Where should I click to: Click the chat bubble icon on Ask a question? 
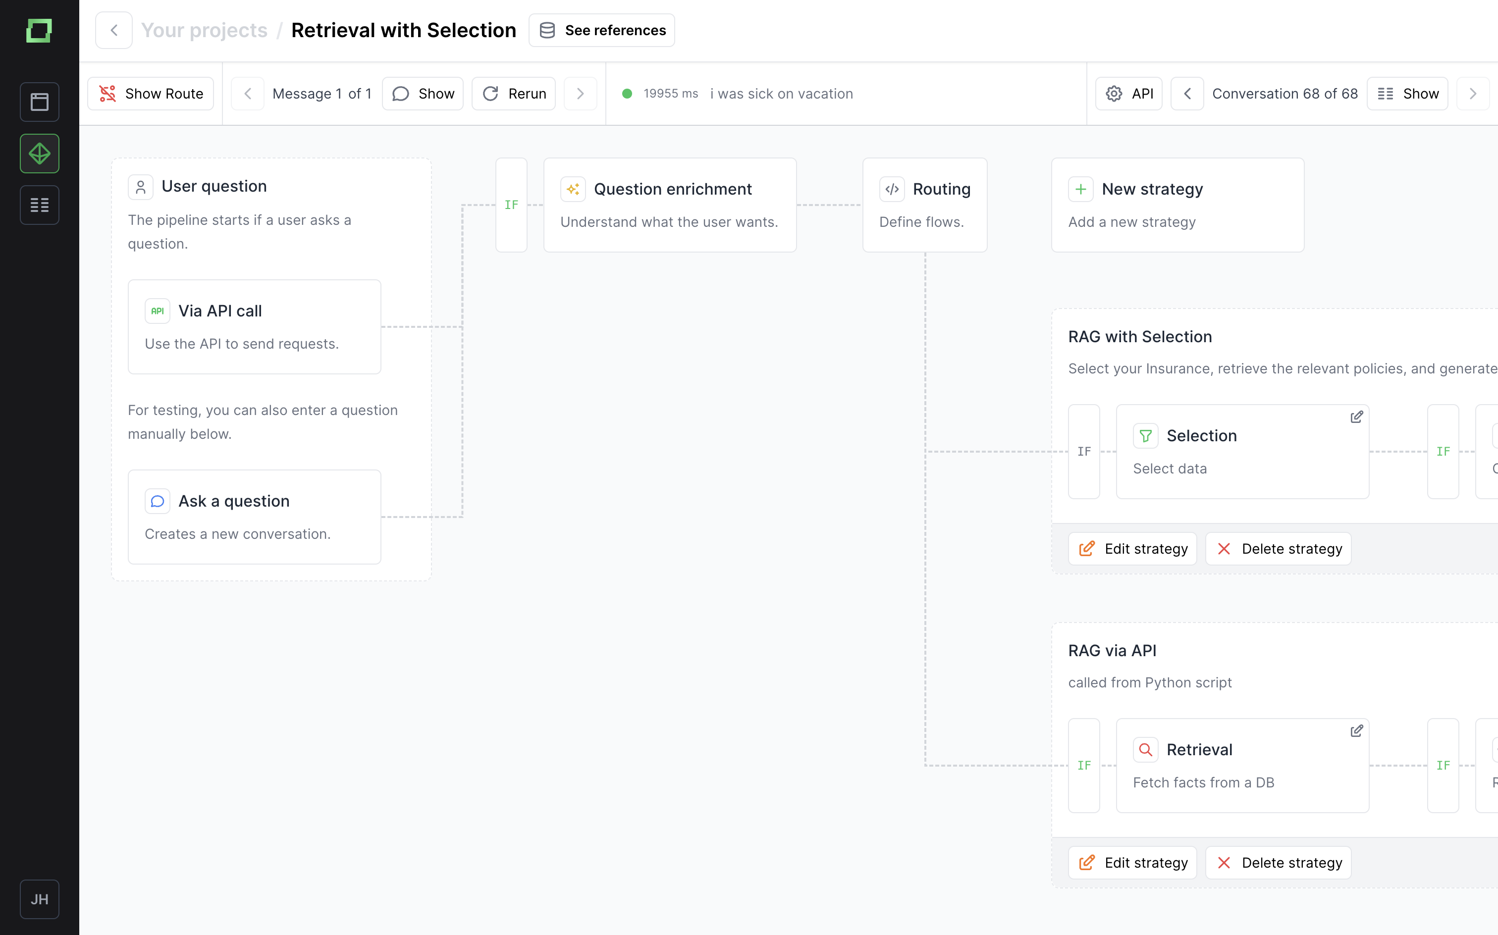pyautogui.click(x=157, y=501)
